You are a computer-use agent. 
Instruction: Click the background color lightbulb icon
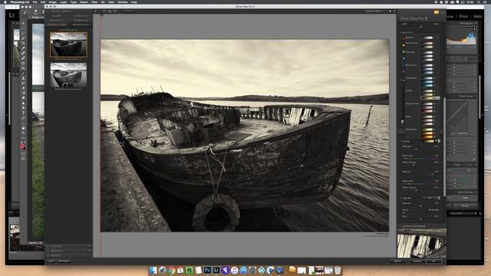[390, 11]
